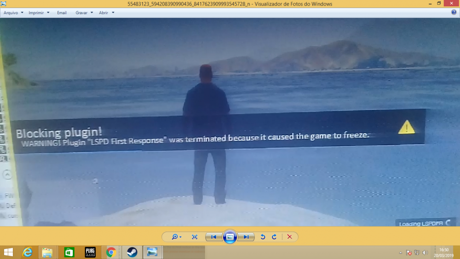Expand the Abrir dropdown arrow
This screenshot has height=259, width=460.
click(113, 13)
